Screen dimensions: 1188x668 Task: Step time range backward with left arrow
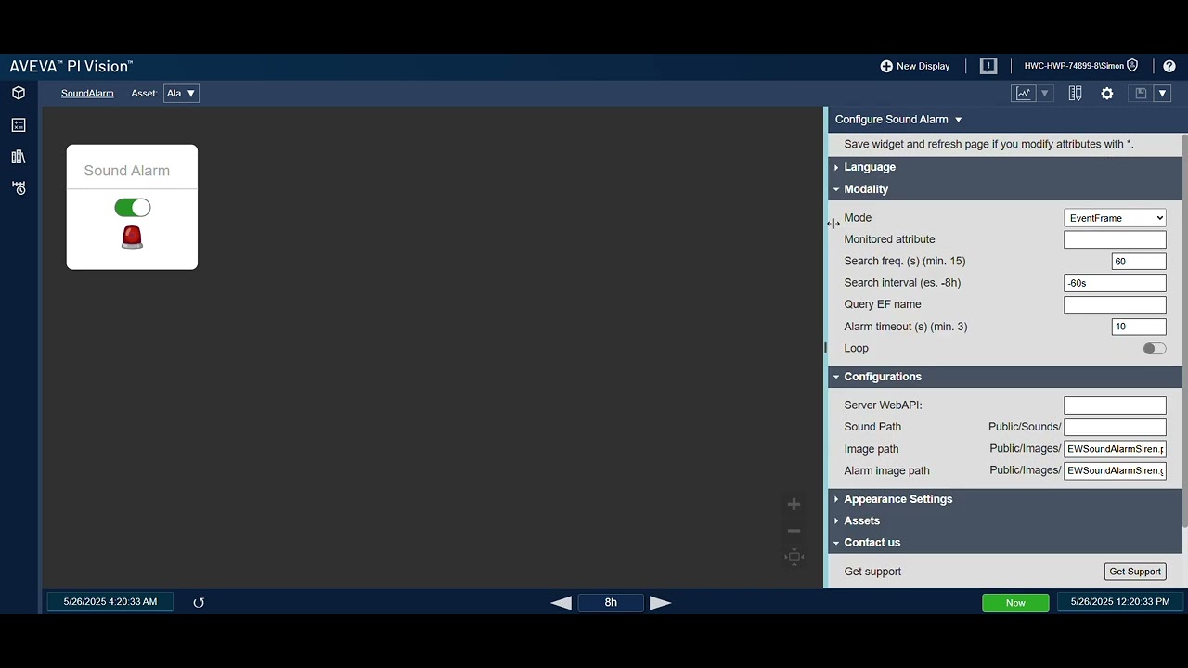pyautogui.click(x=561, y=603)
